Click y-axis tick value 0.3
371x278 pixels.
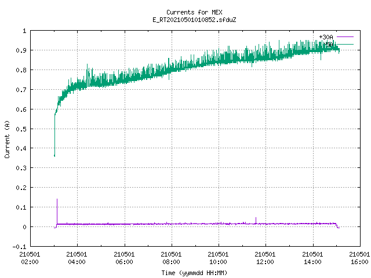[x=21, y=168]
